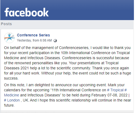The width and height of the screenshot is (135, 113).
Task: Select the Posts section heading
Action: pos(6,24)
